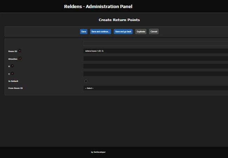Toggle the Is Default checkbox
228x158 pixels.
pos(86,81)
